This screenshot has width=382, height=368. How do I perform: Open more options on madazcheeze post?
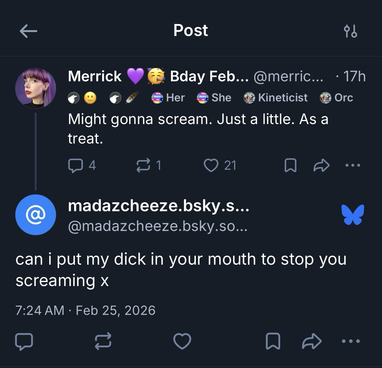(x=351, y=341)
